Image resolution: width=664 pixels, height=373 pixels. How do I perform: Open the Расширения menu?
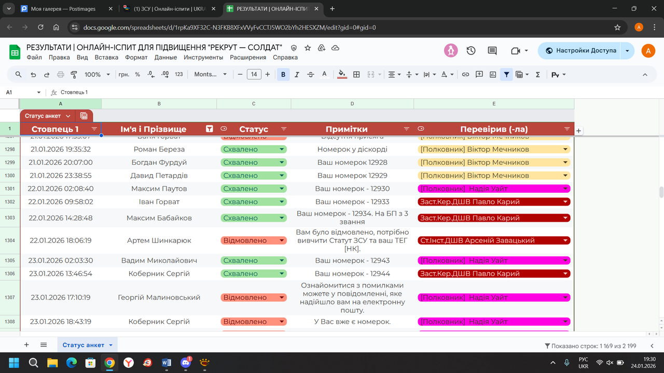tap(248, 58)
